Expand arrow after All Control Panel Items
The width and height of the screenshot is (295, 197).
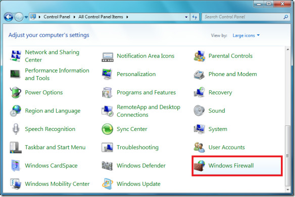(x=127, y=17)
